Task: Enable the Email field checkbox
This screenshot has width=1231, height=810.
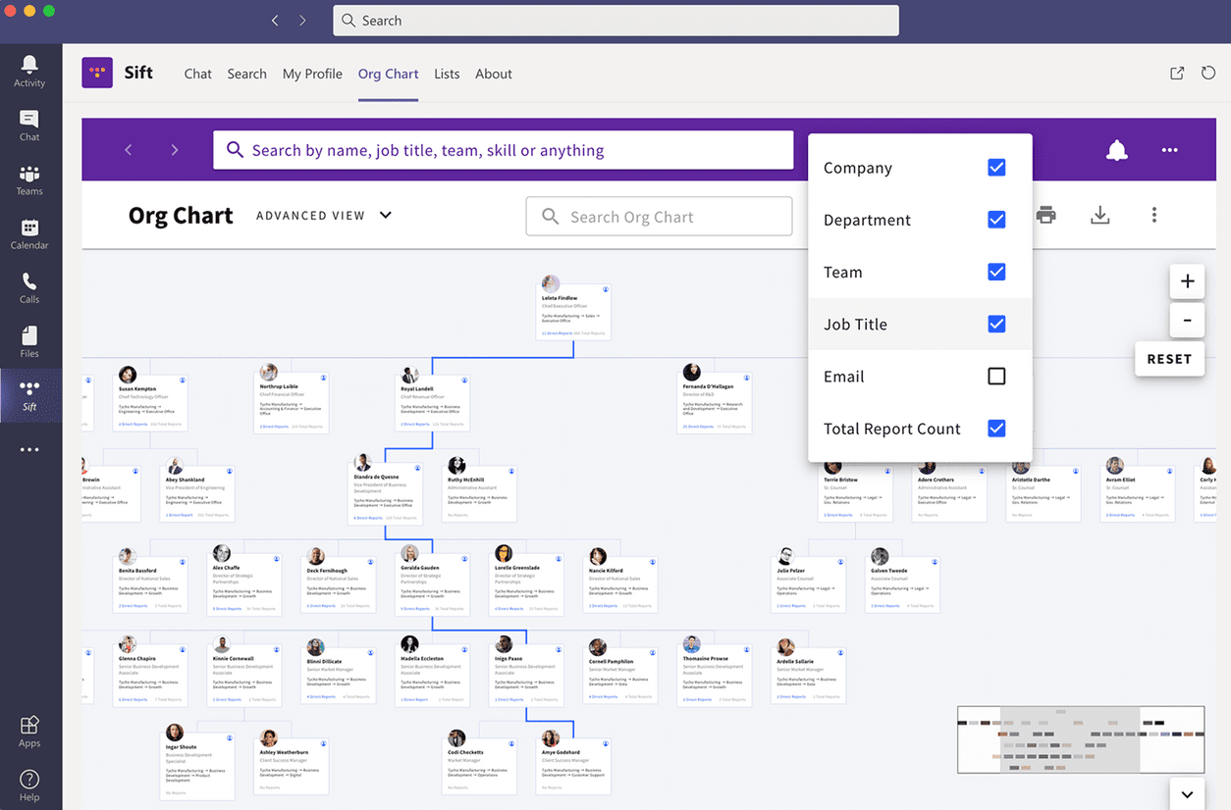Action: 996,376
